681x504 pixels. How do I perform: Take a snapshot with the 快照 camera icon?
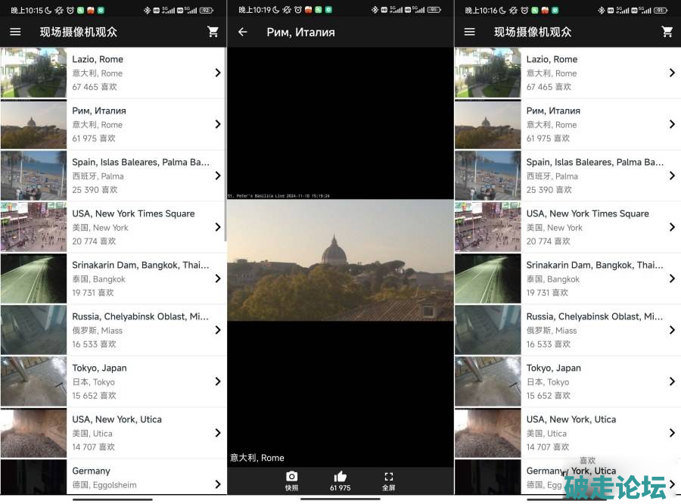(x=292, y=480)
